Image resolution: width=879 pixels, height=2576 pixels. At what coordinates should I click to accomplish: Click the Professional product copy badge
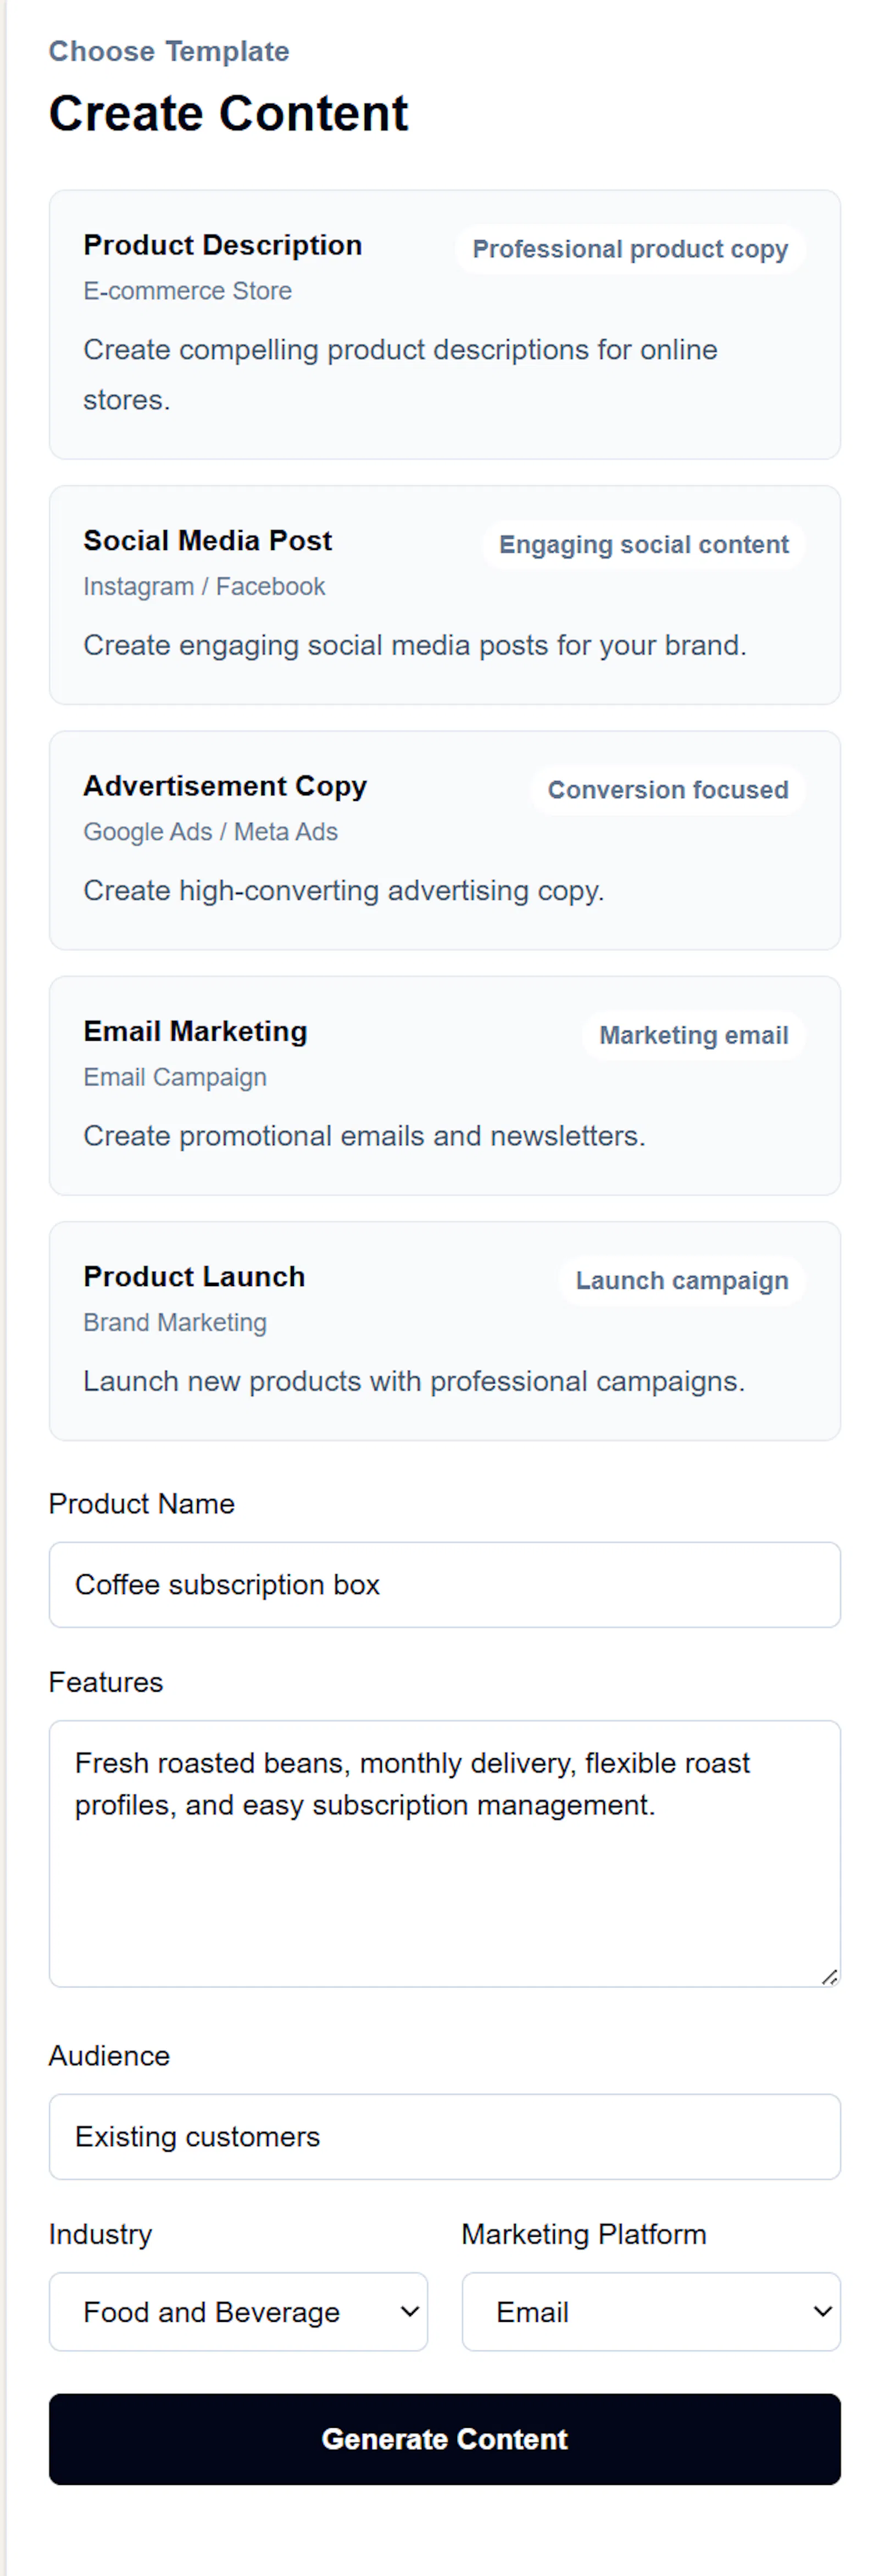pyautogui.click(x=630, y=249)
